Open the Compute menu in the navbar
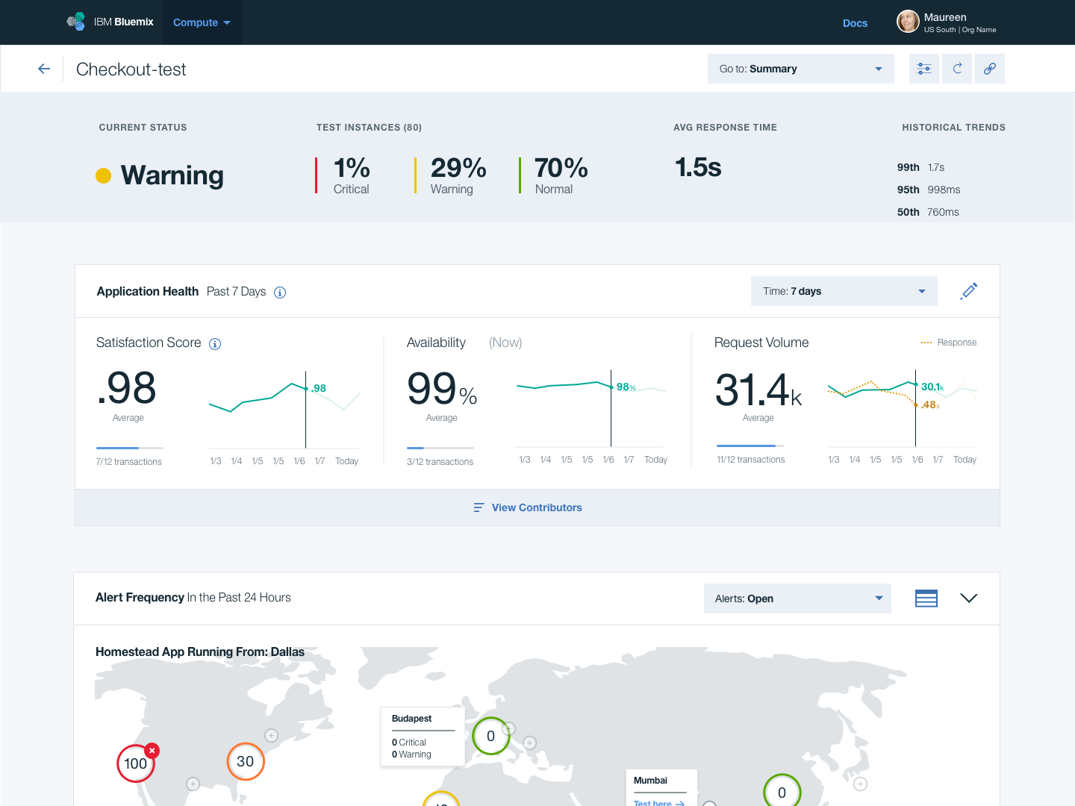Screen dimensions: 1075x806 tap(202, 22)
